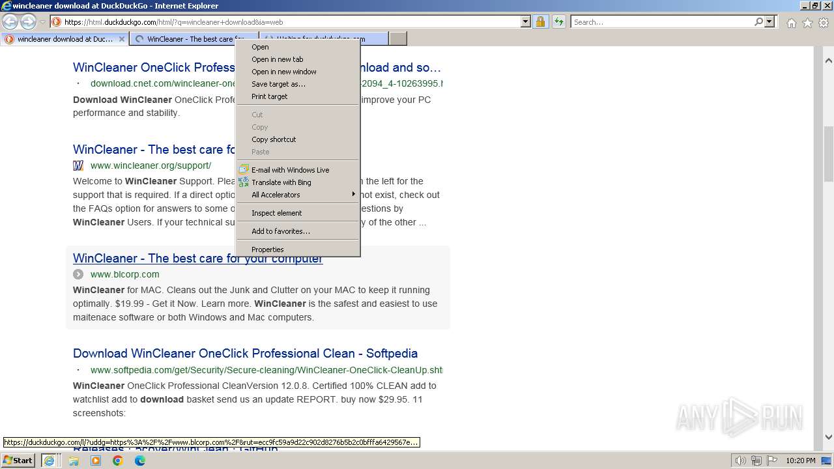834x469 pixels.
Task: Open File Explorer folder taskbar icon
Action: (74, 461)
